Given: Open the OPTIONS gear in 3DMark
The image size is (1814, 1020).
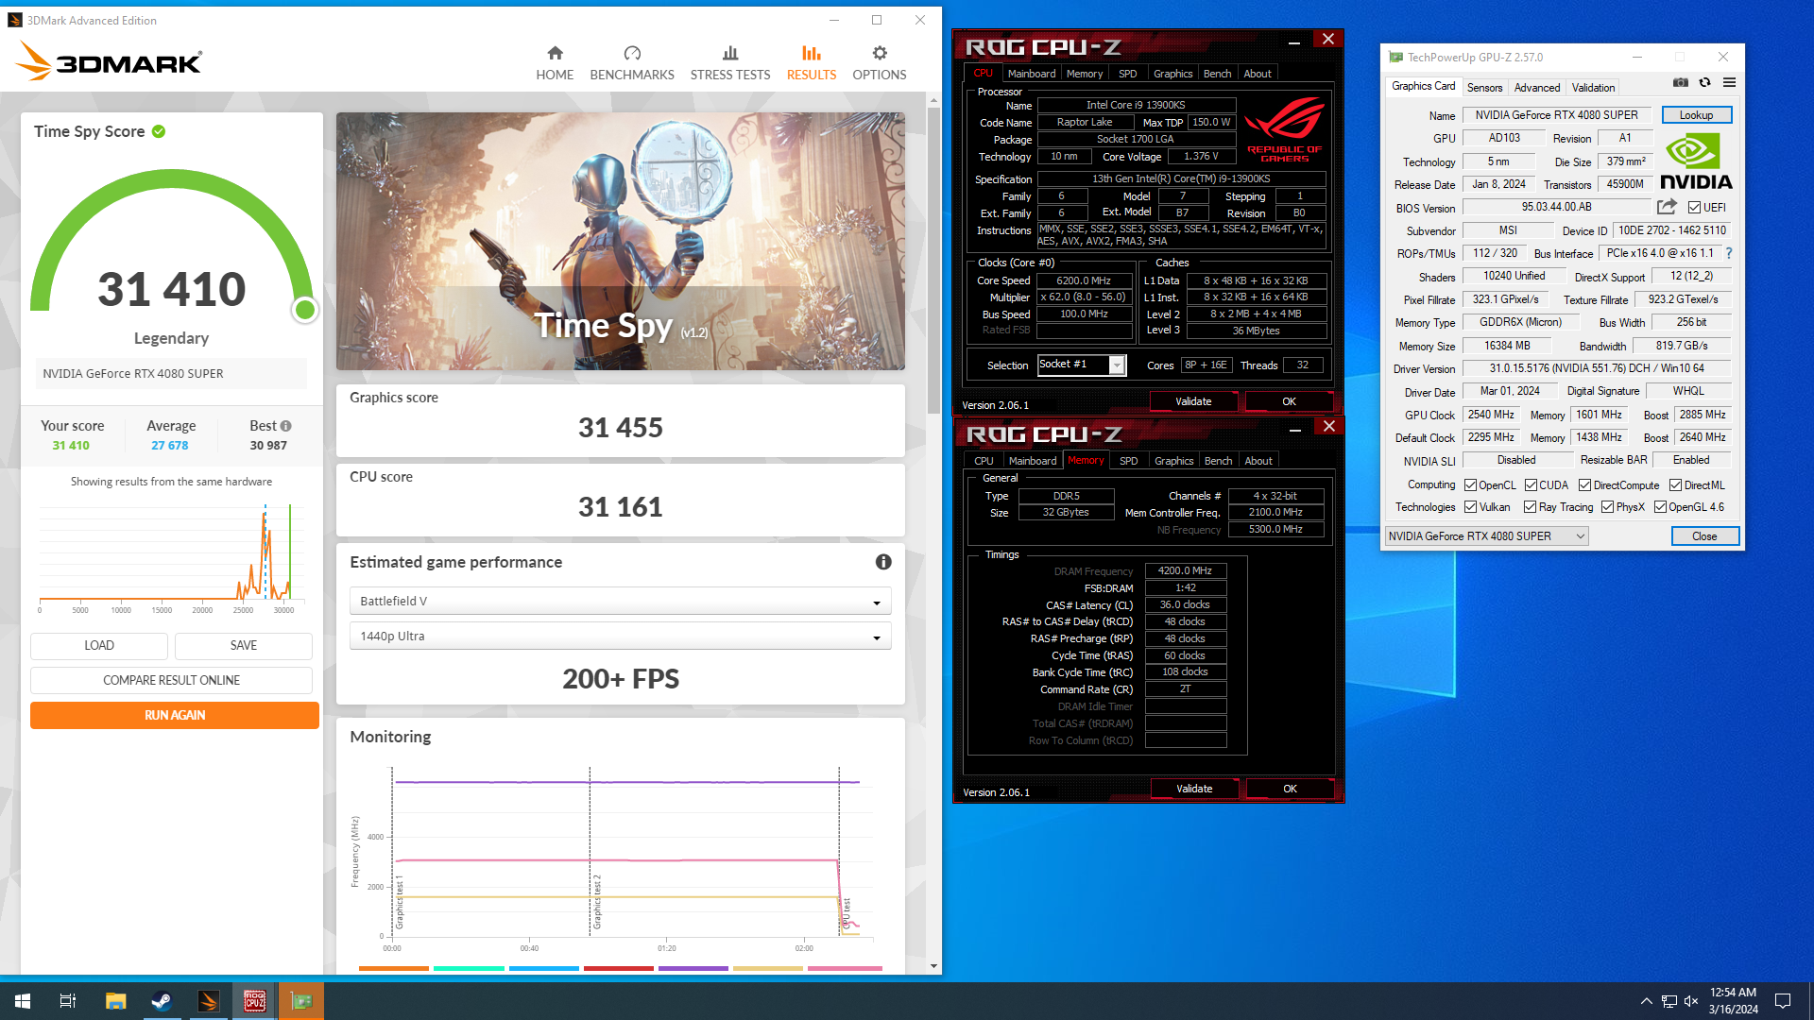Looking at the screenshot, I should coord(880,63).
